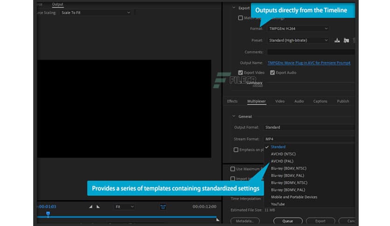This screenshot has width=390, height=226.
Task: Toggle the Import Into Project checkbox
Action: (x=233, y=179)
